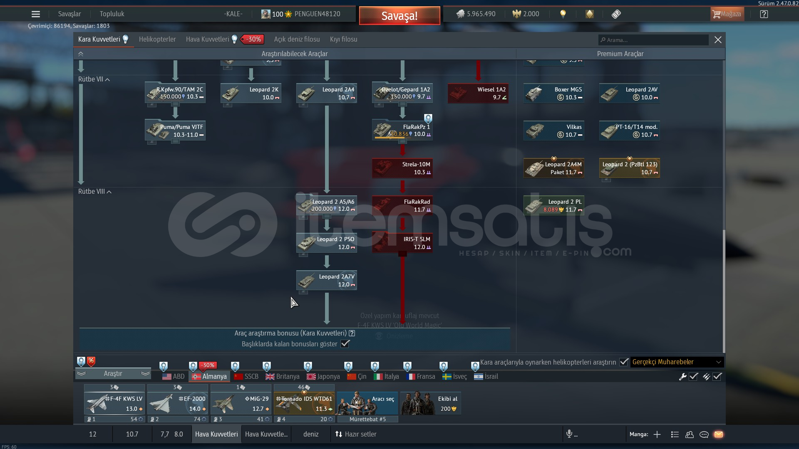The width and height of the screenshot is (799, 449).
Task: Click the wrench repair icon
Action: [x=682, y=377]
